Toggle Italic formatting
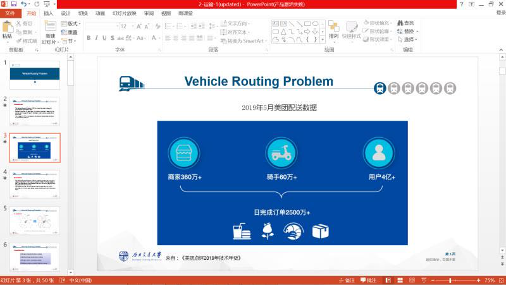 tap(97, 38)
